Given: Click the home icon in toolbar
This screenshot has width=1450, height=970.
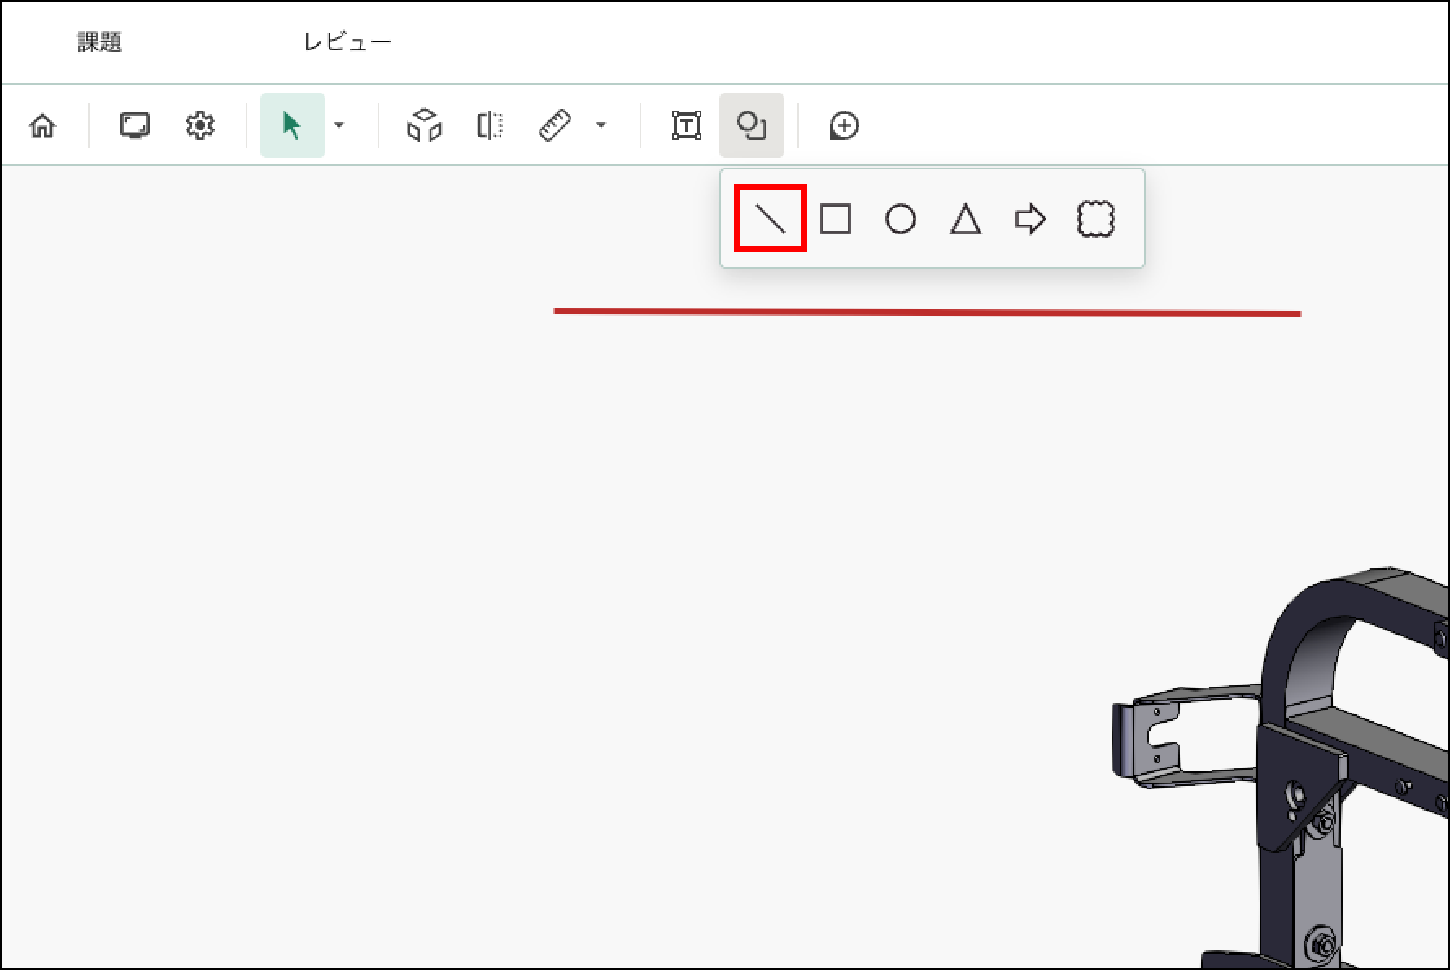Looking at the screenshot, I should (x=42, y=126).
